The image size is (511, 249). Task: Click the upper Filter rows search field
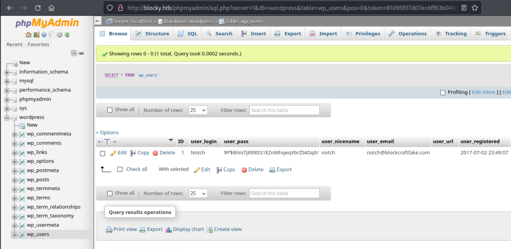point(284,110)
